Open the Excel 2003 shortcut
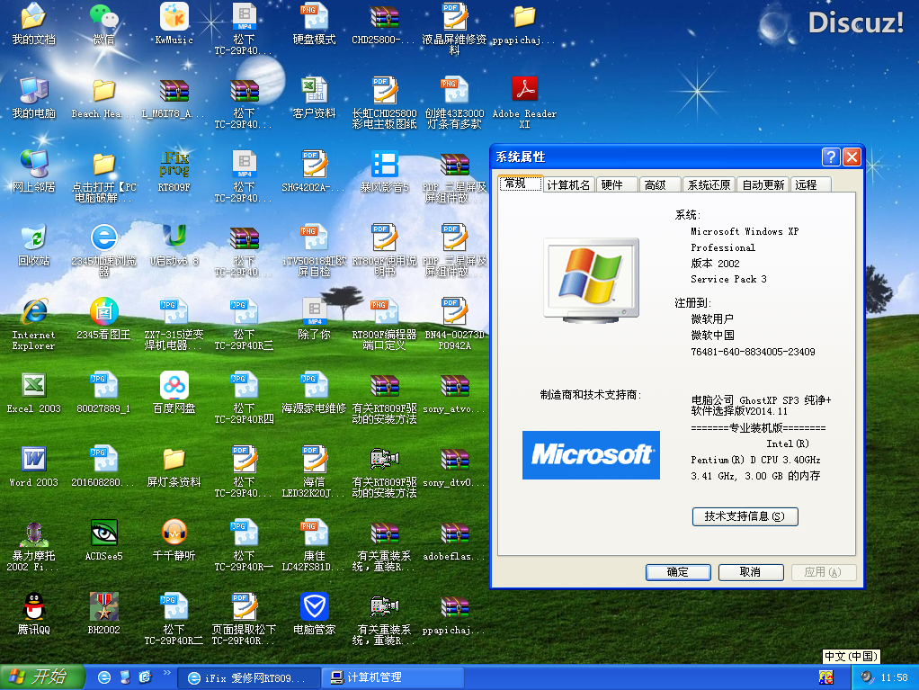Viewport: 919px width, 690px height. point(33,386)
